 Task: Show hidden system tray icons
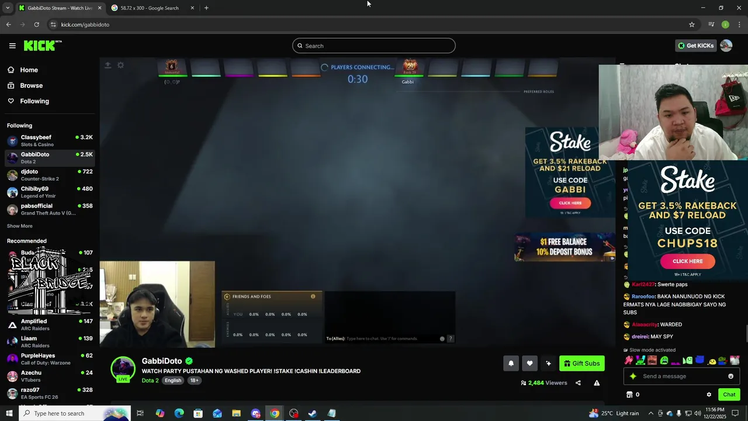pyautogui.click(x=651, y=413)
